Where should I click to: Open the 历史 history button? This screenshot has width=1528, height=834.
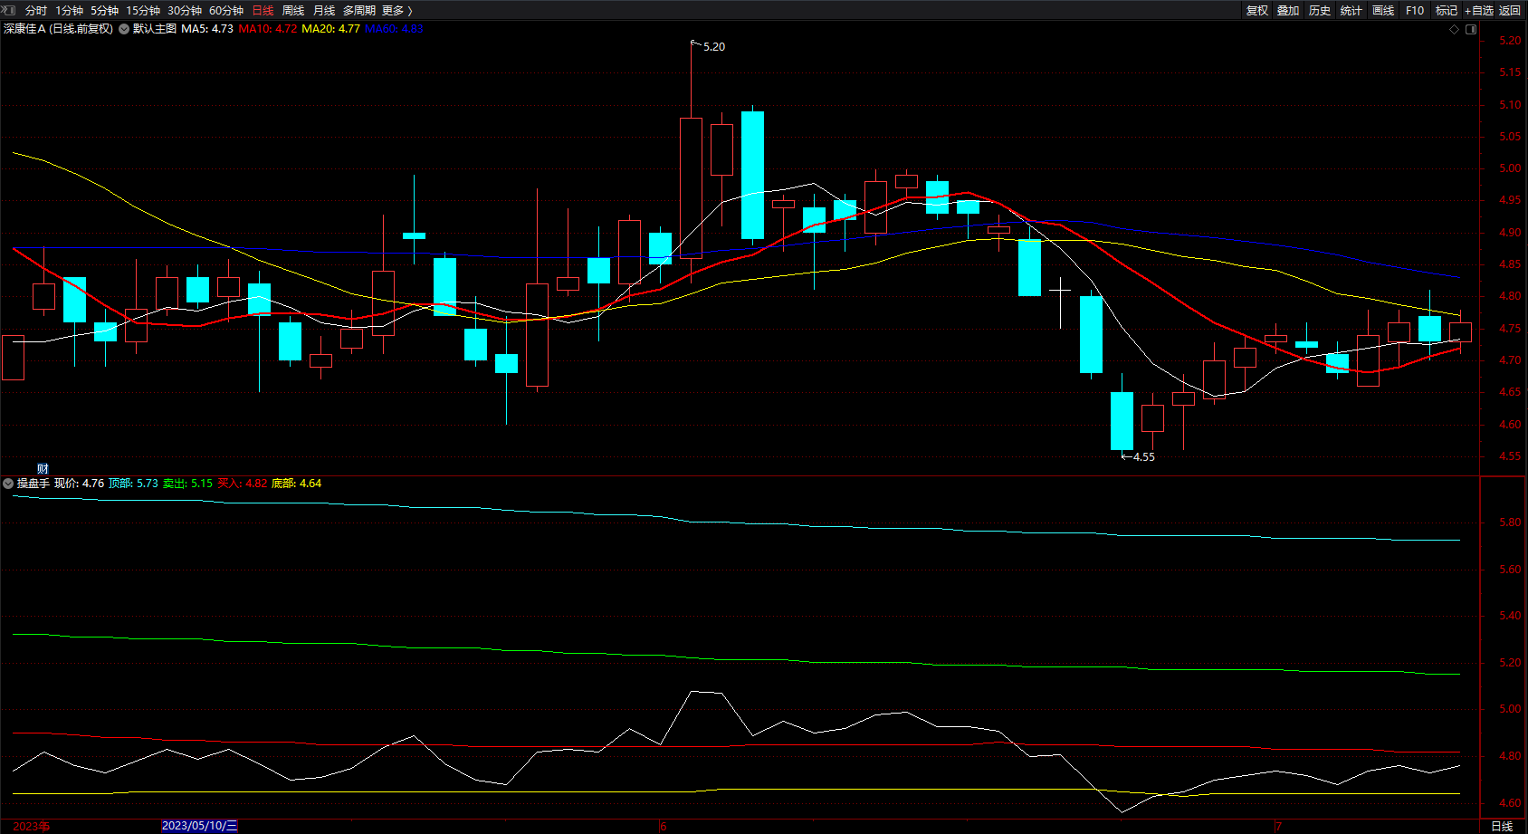(1320, 11)
